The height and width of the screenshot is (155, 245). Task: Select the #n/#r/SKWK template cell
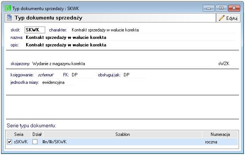[55, 142]
